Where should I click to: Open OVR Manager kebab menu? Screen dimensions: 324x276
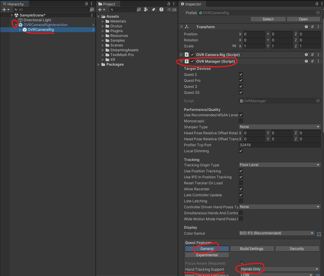(318, 61)
